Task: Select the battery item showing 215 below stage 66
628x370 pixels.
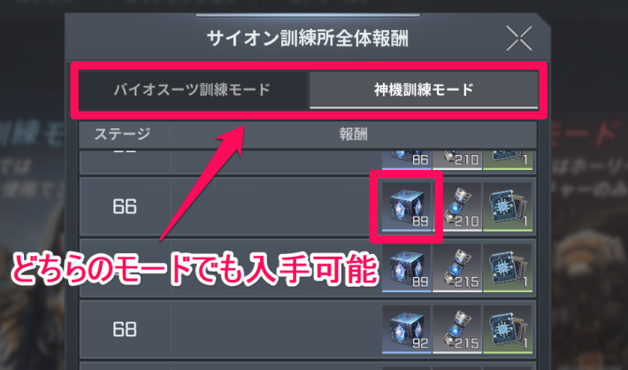Action: pos(457,268)
